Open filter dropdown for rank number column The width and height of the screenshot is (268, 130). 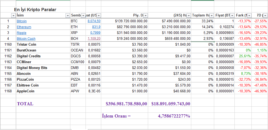coord(13,16)
